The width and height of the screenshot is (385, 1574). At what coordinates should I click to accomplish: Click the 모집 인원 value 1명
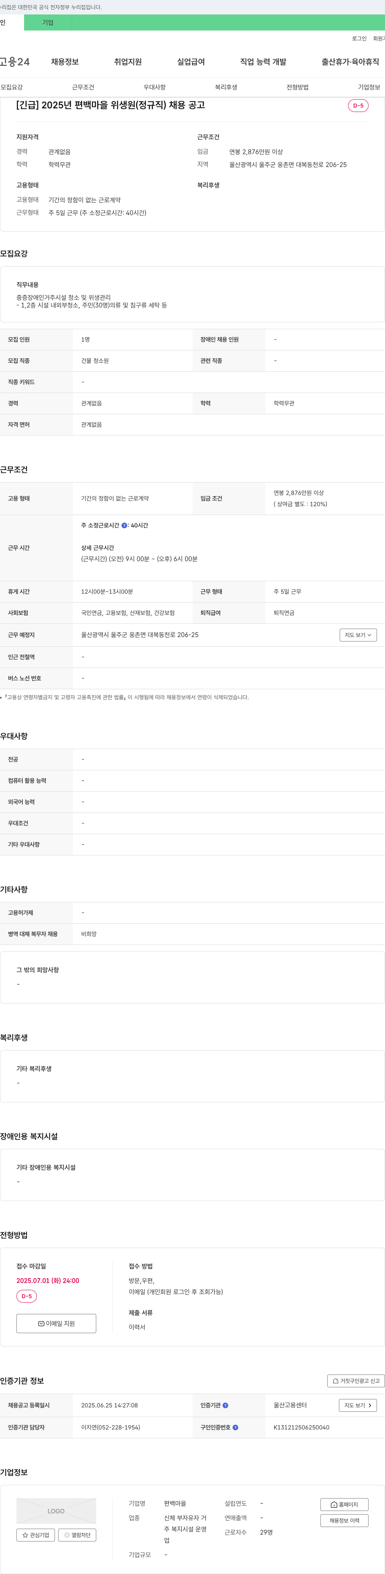pyautogui.click(x=85, y=340)
